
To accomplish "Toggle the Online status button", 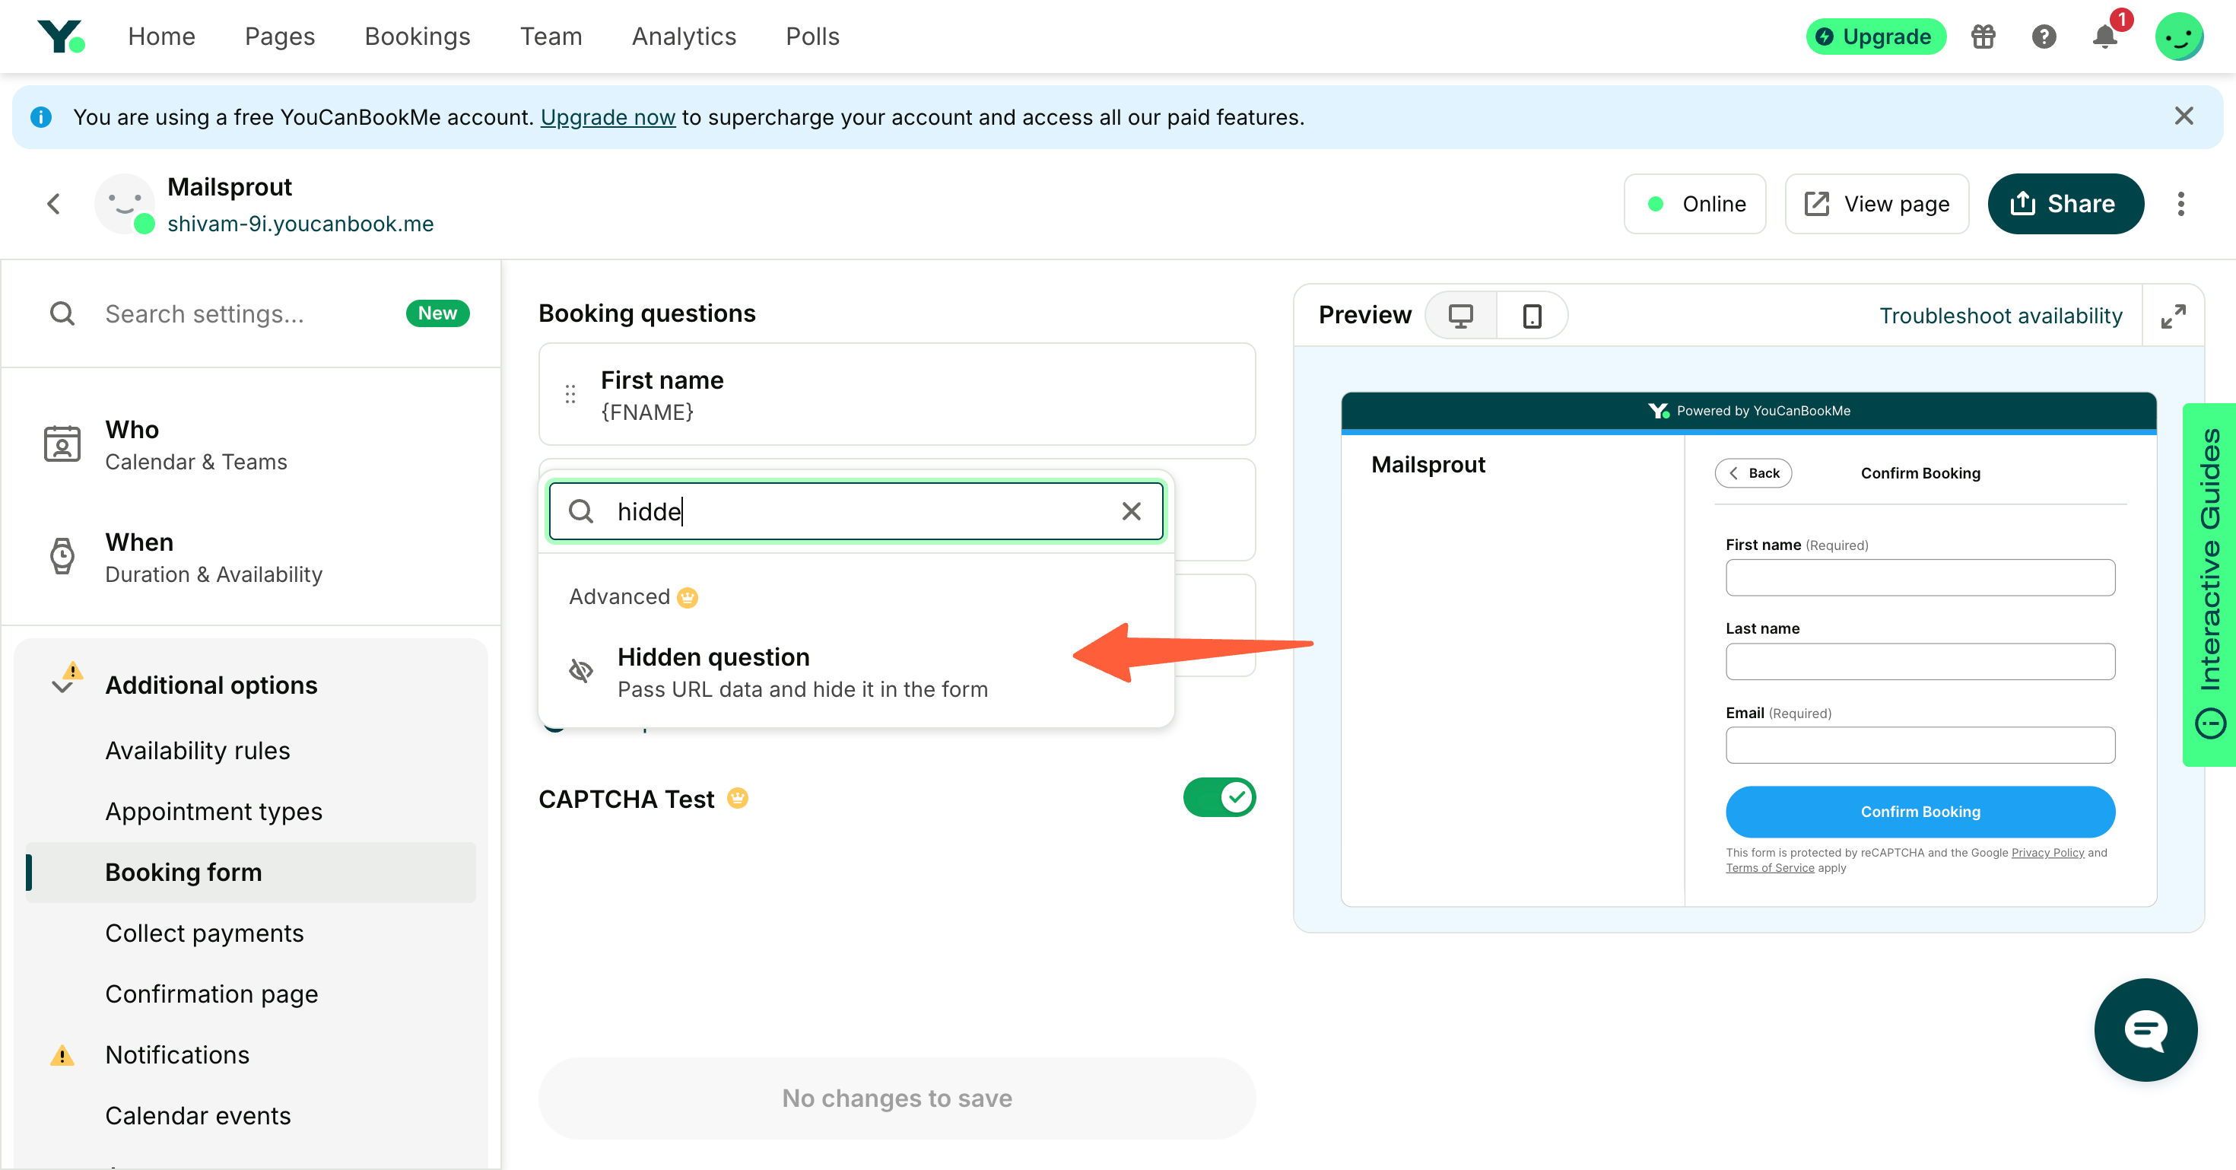I will click(x=1694, y=204).
